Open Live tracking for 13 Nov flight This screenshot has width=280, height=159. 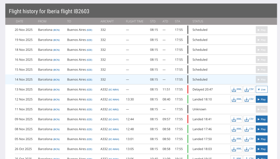[261, 89]
